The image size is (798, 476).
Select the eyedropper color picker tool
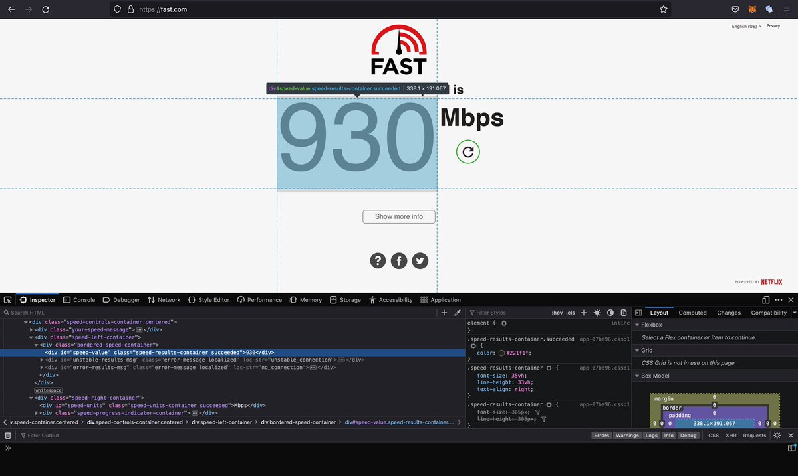point(458,313)
